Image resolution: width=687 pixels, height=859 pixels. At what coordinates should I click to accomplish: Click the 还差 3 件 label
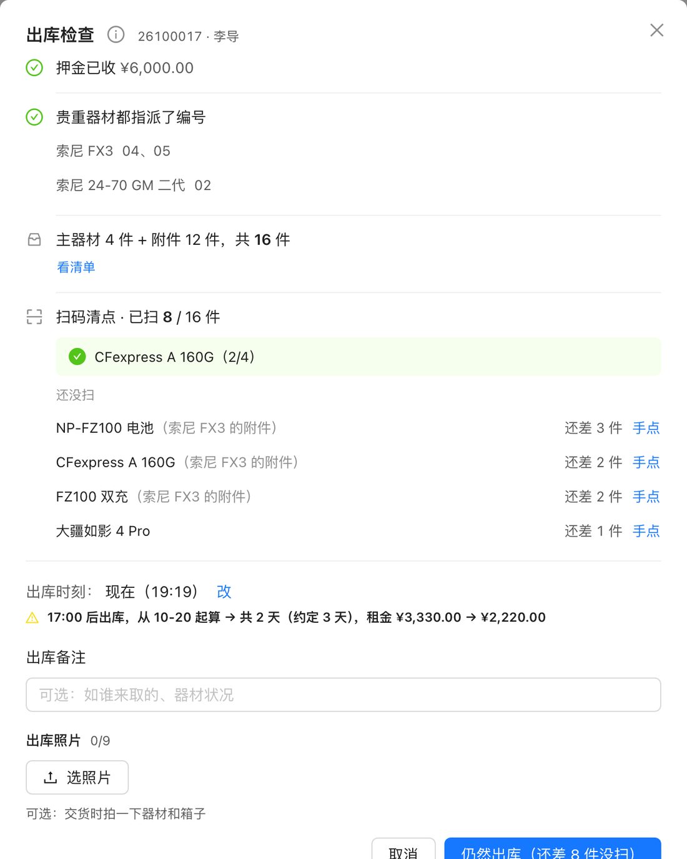593,428
